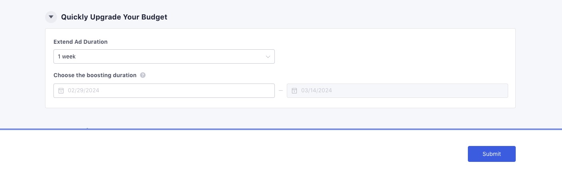Viewport: 562px width, 175px height.
Task: Click the Extend Ad Duration label
Action: click(x=81, y=42)
